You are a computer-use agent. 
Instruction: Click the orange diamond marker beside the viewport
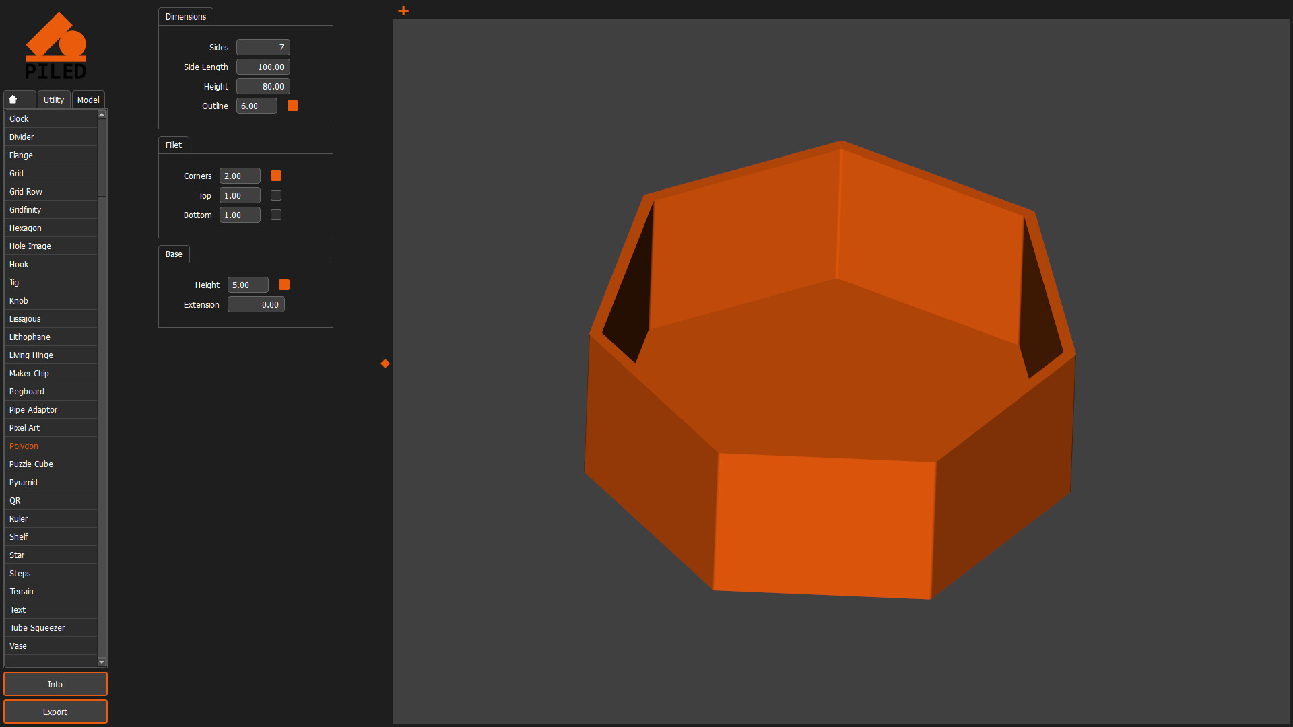click(x=385, y=363)
